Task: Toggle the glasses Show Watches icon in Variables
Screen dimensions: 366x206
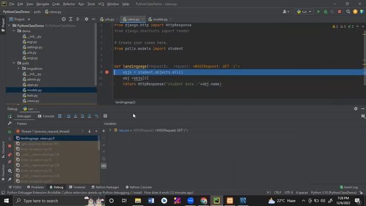Action: [104, 166]
